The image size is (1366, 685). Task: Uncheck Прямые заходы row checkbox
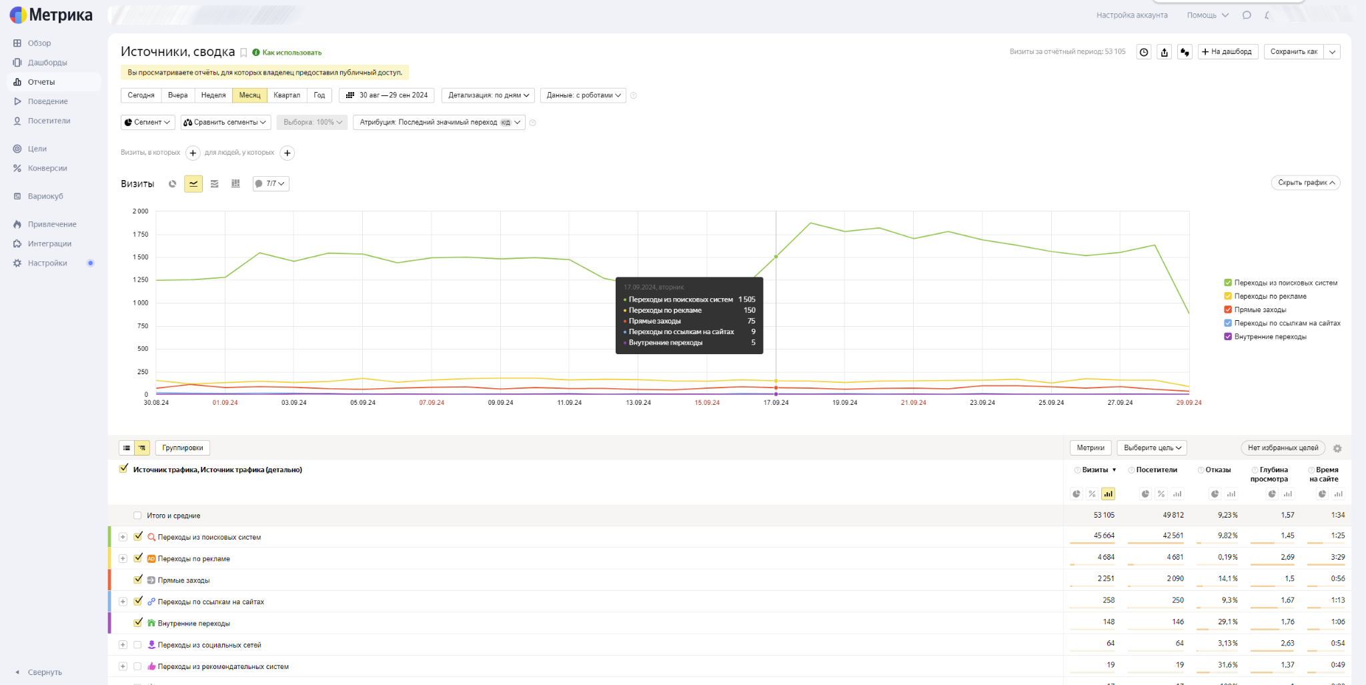[x=138, y=580]
